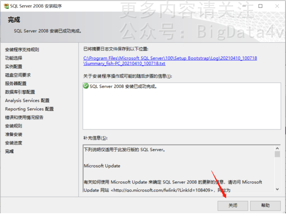Click the success message in info box

(x=124, y=86)
